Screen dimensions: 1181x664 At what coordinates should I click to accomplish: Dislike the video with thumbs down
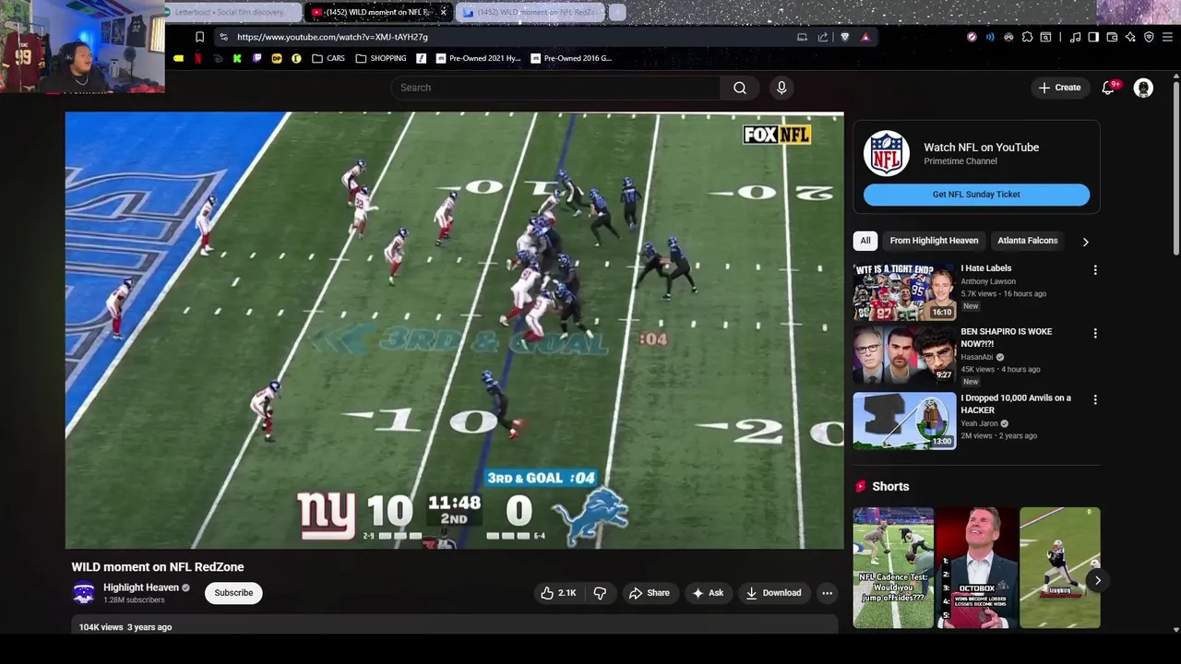[600, 593]
